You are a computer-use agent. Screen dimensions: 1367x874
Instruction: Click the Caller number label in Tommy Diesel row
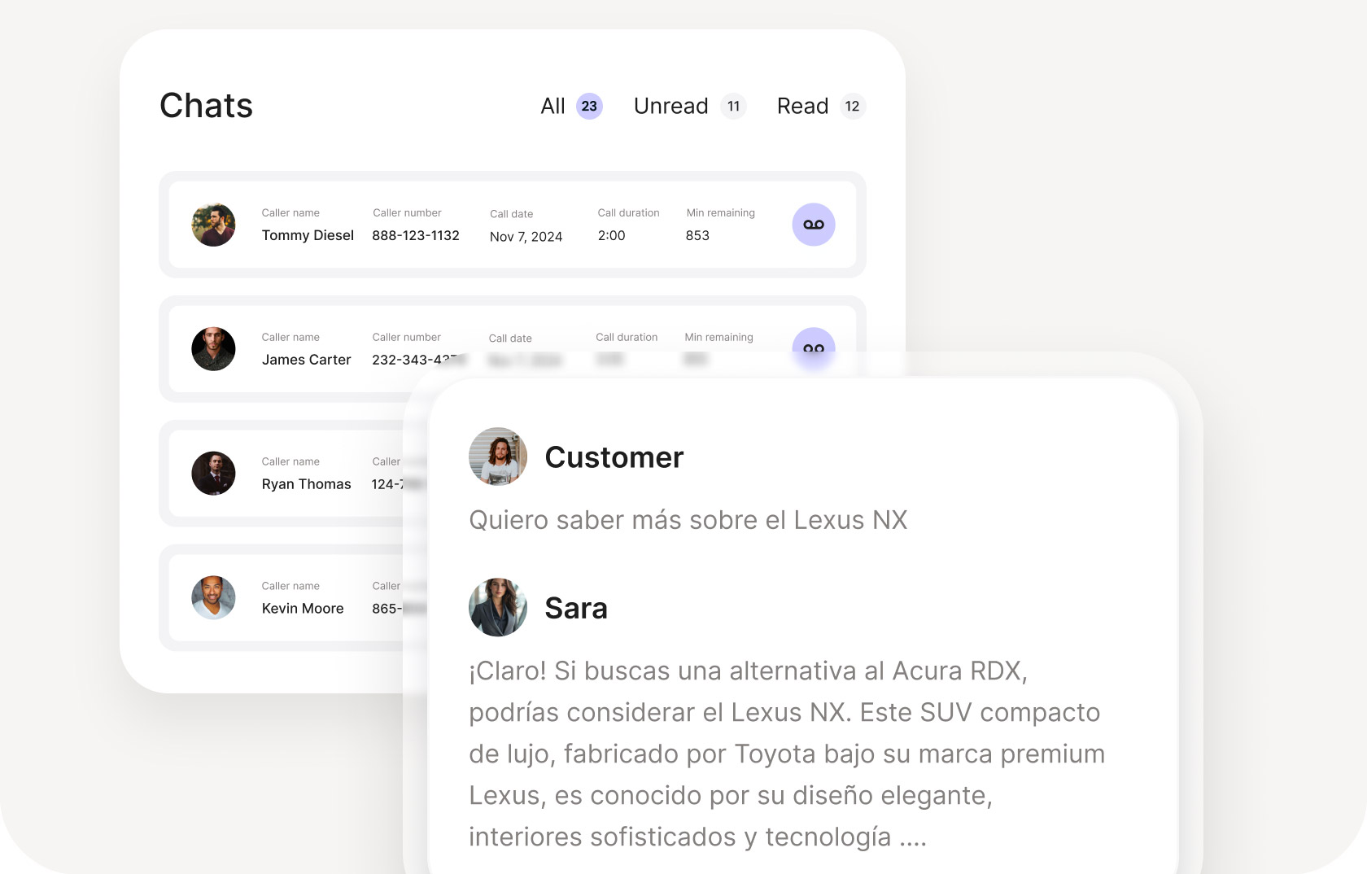[x=407, y=212]
